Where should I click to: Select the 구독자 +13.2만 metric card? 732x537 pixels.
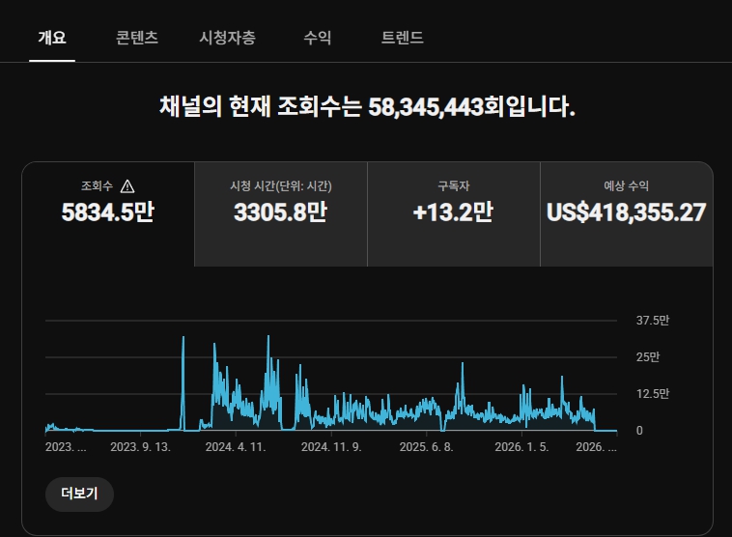453,214
